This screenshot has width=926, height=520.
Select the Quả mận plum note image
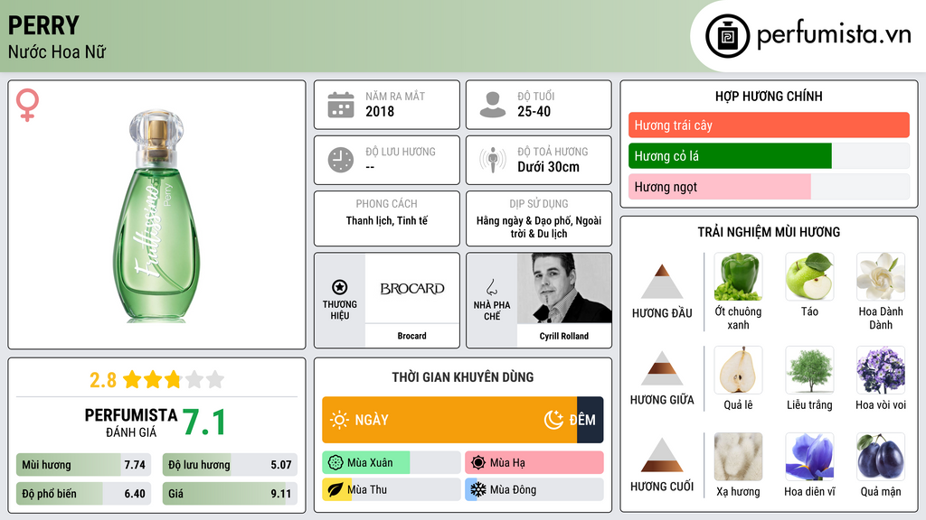click(x=881, y=457)
